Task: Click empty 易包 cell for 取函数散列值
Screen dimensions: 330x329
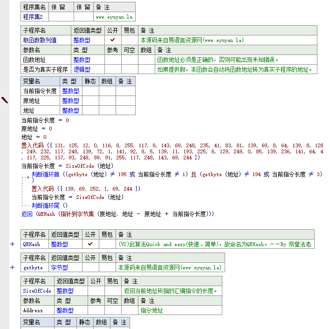Action: pos(130,40)
